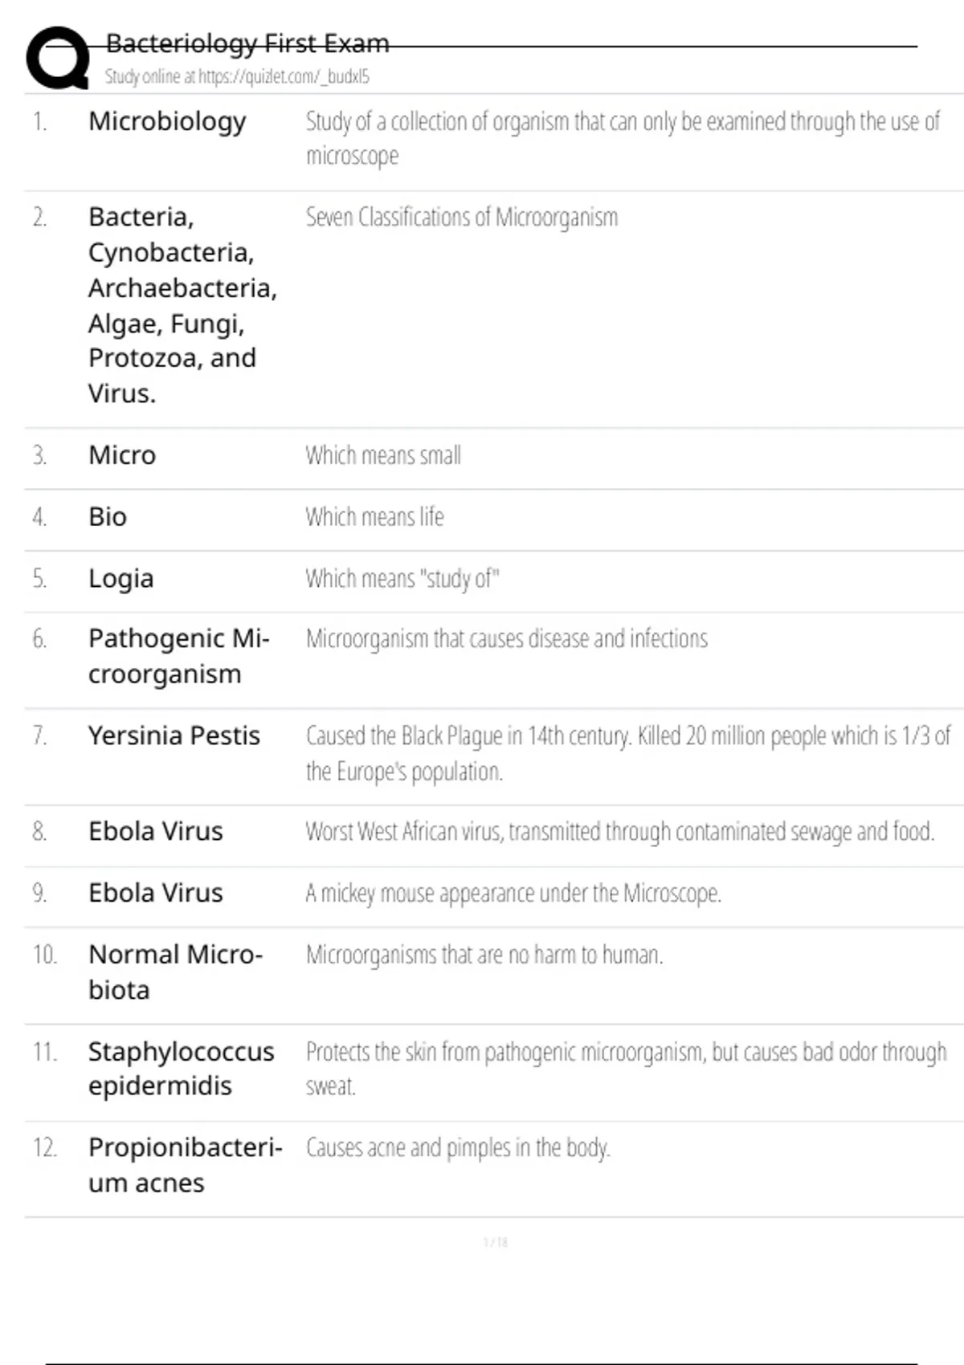The height and width of the screenshot is (1365, 964).
Task: Select the Bacteria, Cynobacteria classification list term
Action: pos(182,305)
